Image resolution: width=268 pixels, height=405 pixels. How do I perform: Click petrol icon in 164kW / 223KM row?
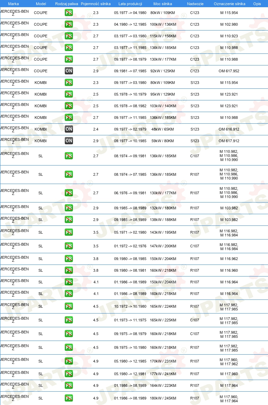[69, 385]
